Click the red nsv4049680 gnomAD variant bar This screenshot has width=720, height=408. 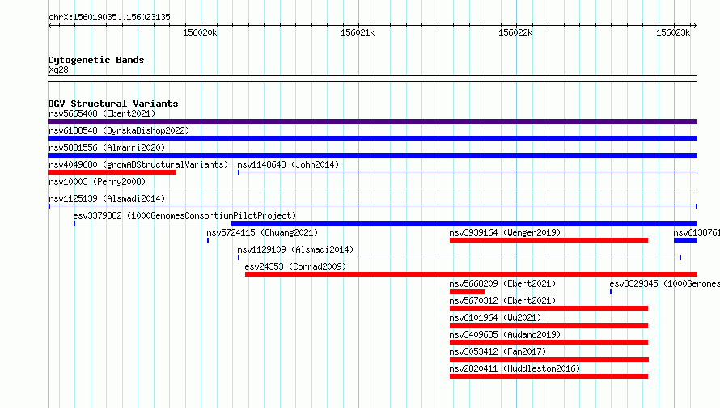click(112, 172)
